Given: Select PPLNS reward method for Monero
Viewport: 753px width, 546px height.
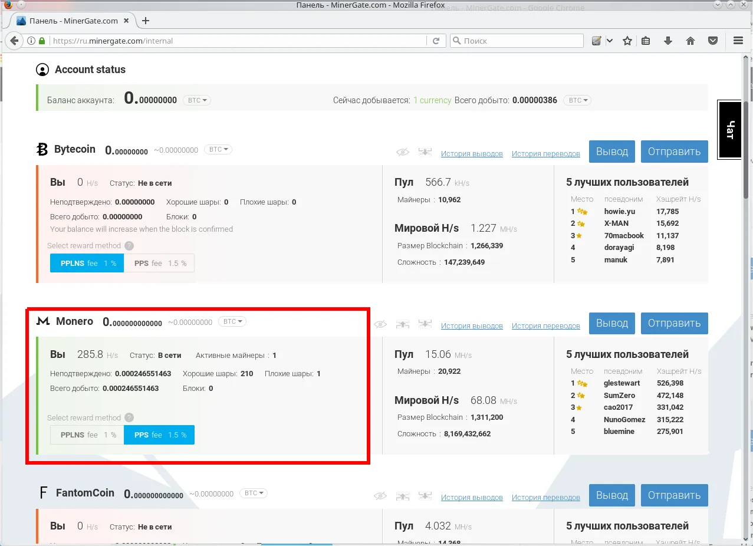Looking at the screenshot, I should pyautogui.click(x=87, y=435).
